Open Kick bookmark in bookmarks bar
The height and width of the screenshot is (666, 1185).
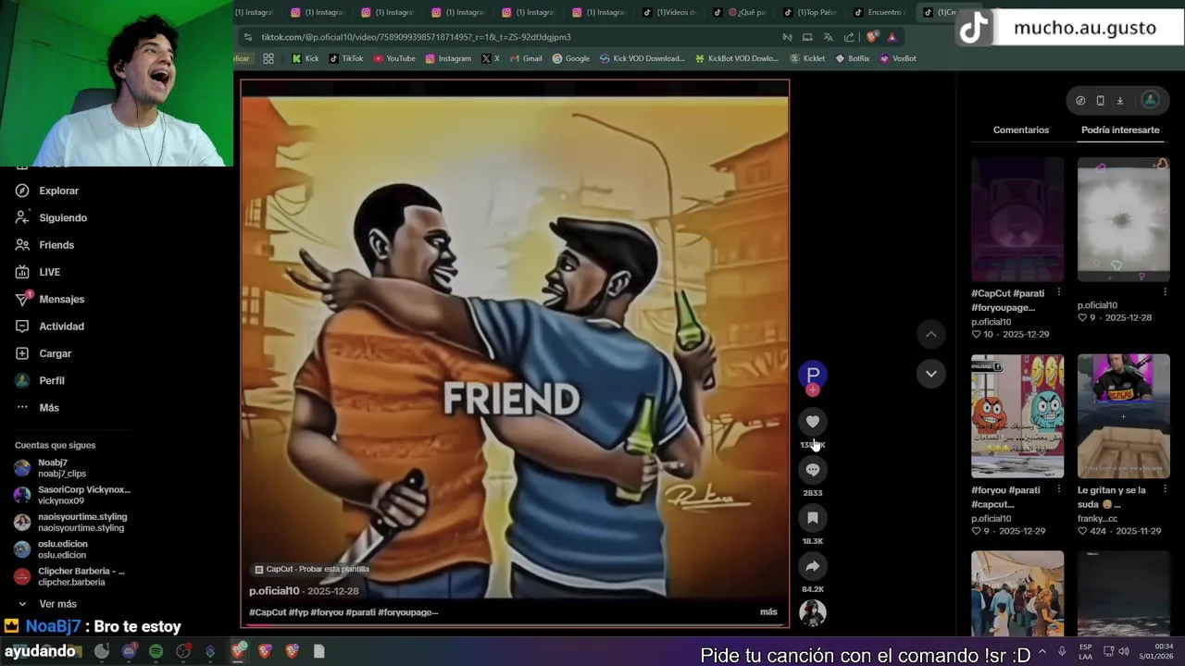click(305, 58)
